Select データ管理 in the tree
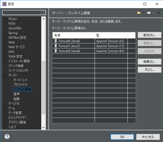The width and height of the screenshot is (163, 142). click(15, 113)
